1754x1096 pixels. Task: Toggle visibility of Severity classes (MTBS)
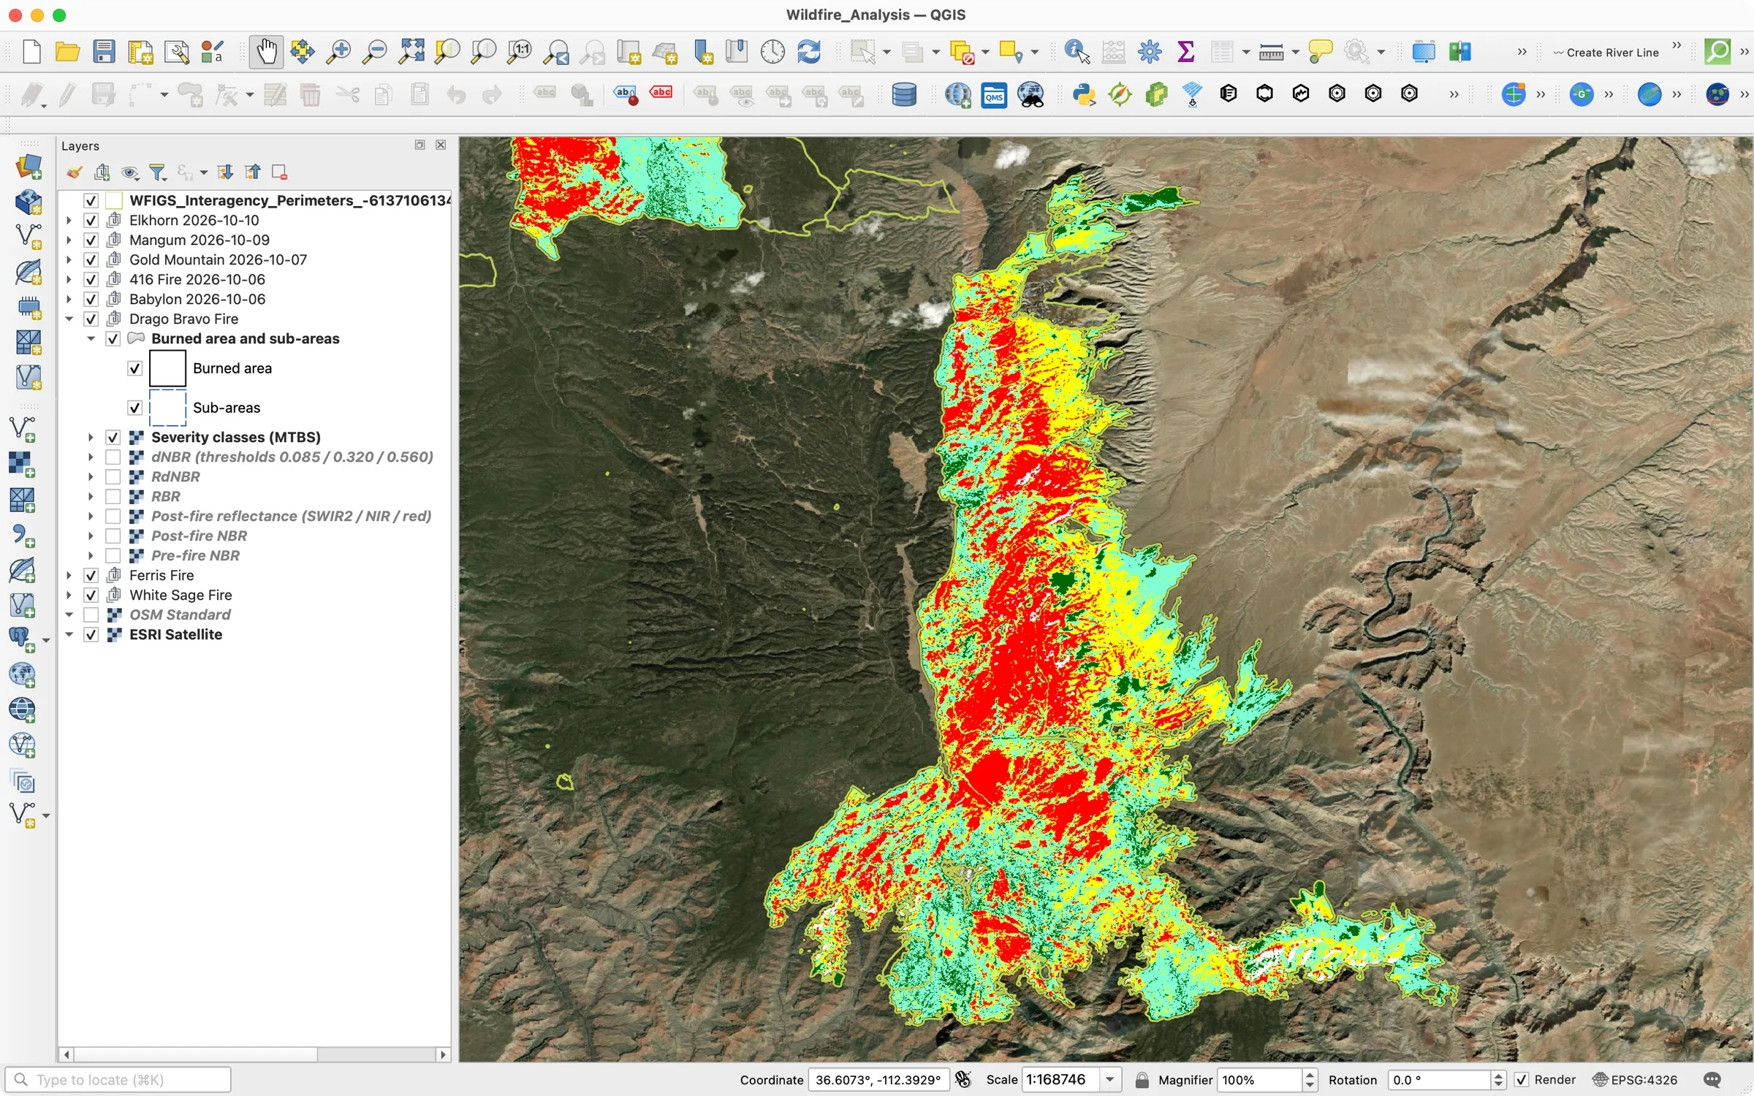point(113,437)
